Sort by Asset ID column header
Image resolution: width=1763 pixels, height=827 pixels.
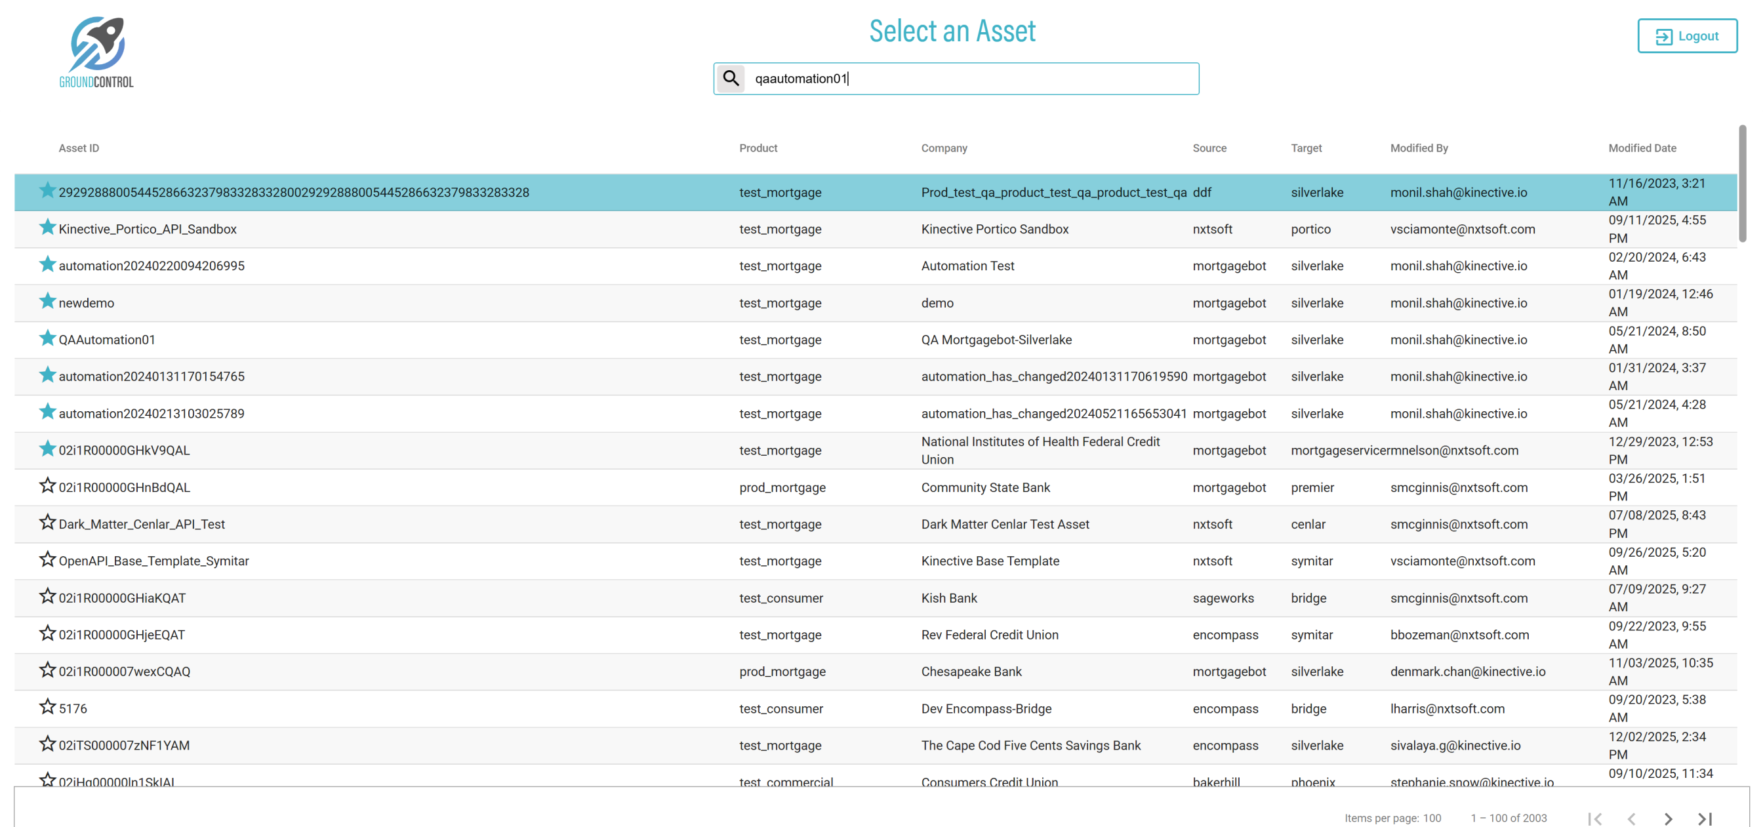pos(79,148)
